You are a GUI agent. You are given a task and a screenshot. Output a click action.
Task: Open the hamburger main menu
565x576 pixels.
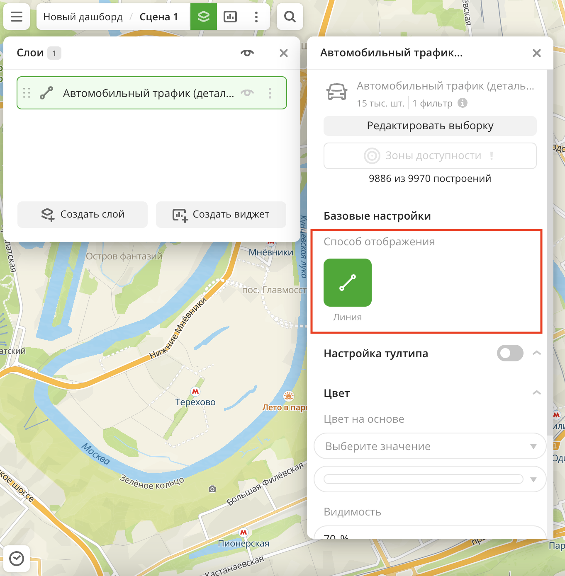click(17, 17)
